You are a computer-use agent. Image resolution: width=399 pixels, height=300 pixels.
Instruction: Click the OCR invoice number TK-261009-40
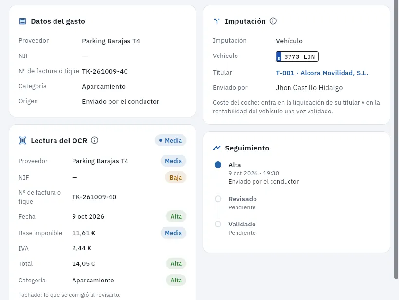tap(94, 197)
